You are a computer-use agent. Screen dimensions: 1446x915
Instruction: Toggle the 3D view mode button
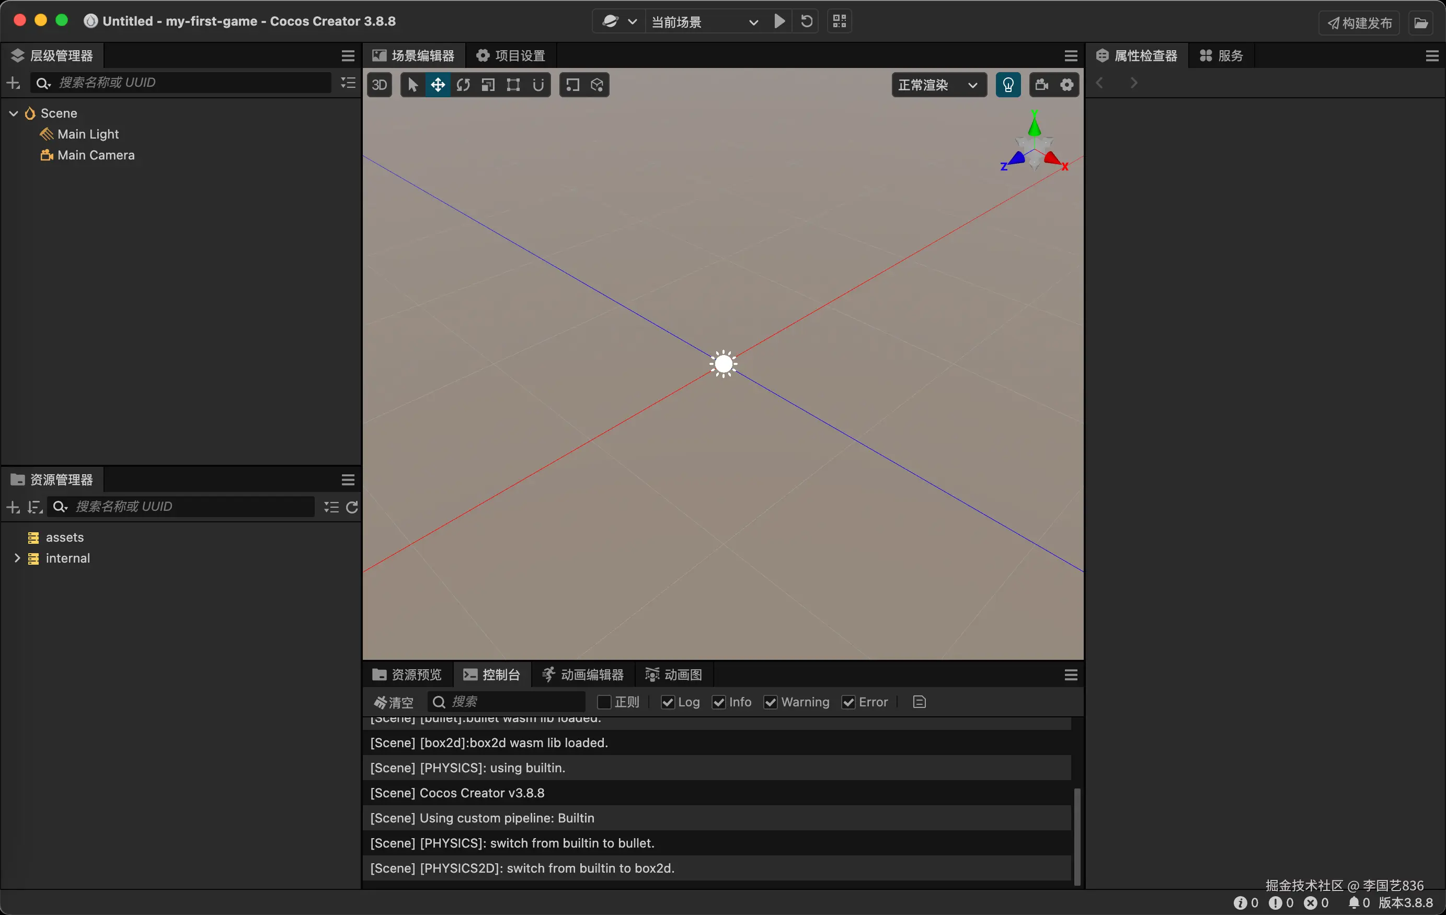pos(380,85)
